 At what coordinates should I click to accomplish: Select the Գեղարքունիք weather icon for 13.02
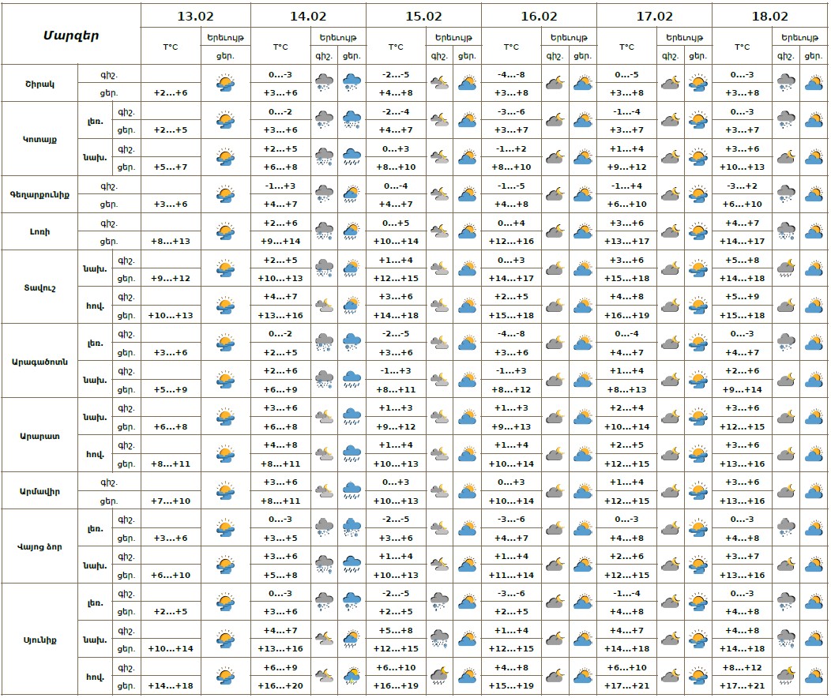pos(225,194)
